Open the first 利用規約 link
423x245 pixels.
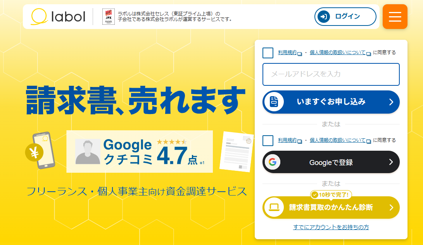(287, 53)
